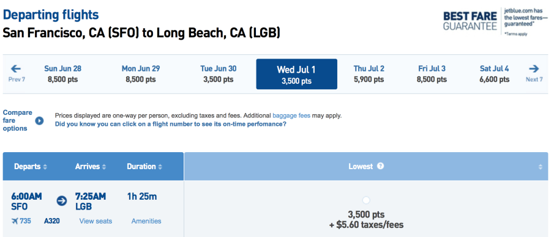Sort flights by Duration column arrows

tap(160, 167)
